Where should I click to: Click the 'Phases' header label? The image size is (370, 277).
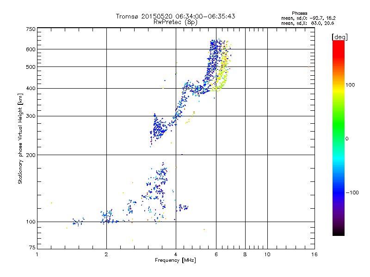point(299,13)
